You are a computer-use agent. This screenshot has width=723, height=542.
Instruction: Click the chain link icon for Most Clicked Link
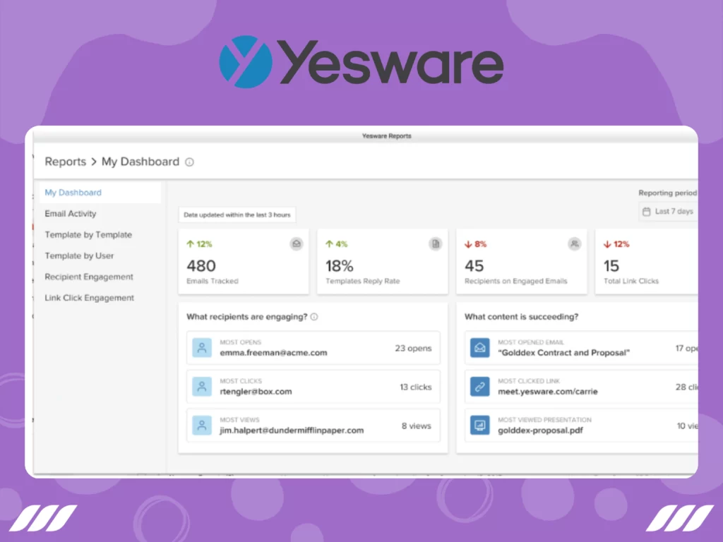pos(479,387)
